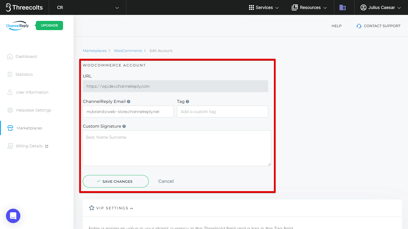The width and height of the screenshot is (408, 229).
Task: Collapse the VIP SETTINGS section
Action: click(132, 208)
